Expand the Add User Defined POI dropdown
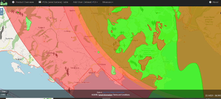 [x=85, y=2]
